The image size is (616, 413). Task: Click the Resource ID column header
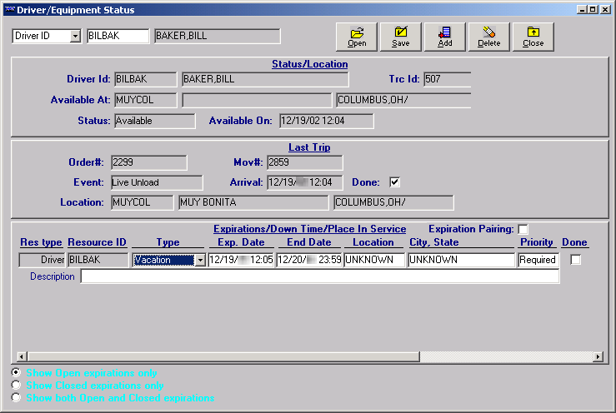[97, 242]
